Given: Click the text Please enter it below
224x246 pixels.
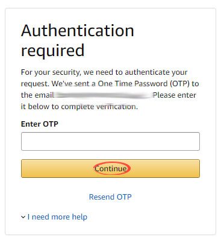Looking at the screenshot, I should [x=108, y=101].
